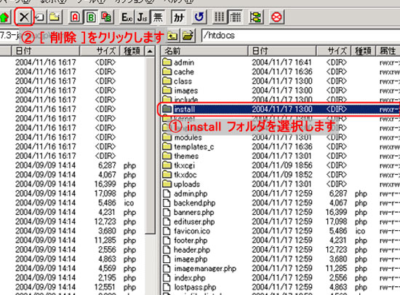This screenshot has height=295, width=400.
Task: Click file icon of favicon.ico row
Action: 167,231
